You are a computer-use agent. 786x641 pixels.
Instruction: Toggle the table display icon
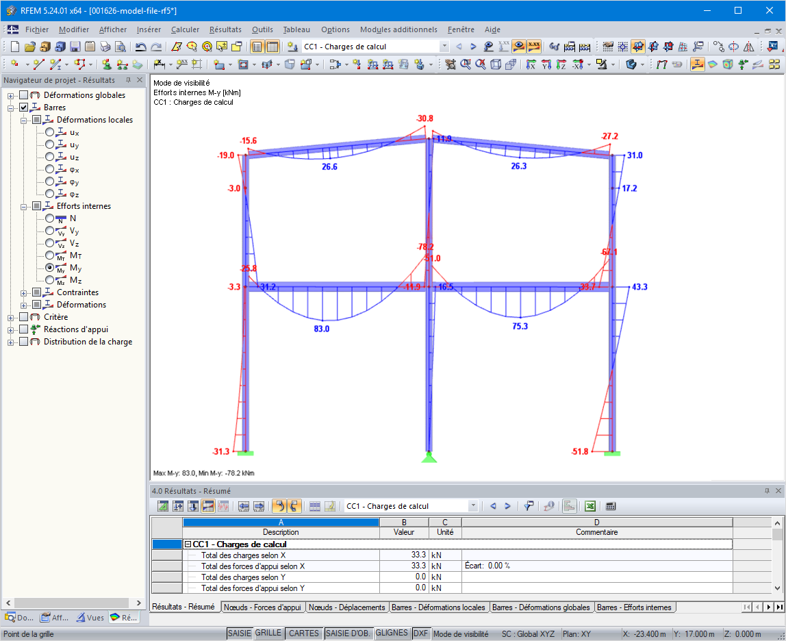(x=272, y=47)
